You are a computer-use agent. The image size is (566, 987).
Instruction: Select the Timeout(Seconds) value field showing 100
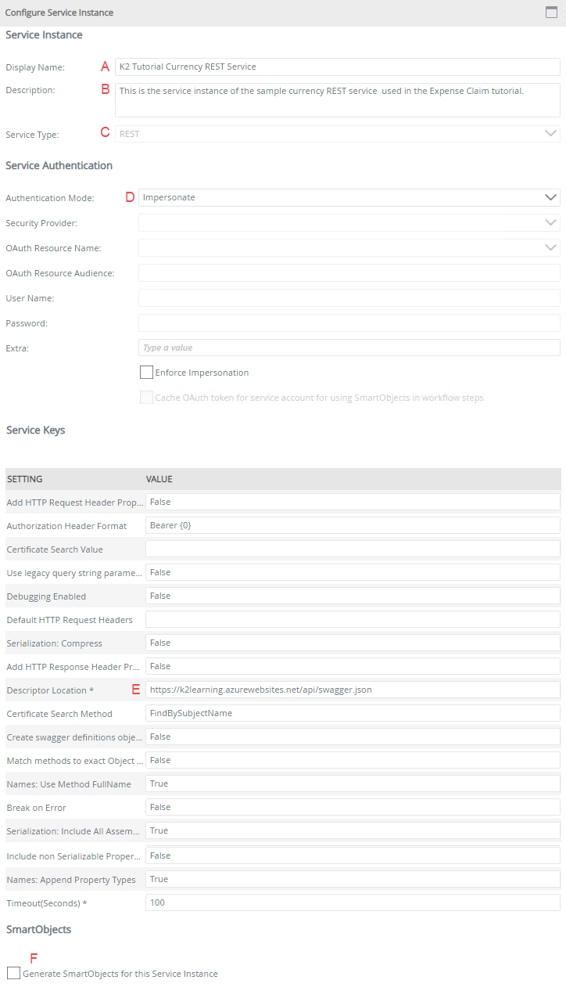tap(351, 902)
